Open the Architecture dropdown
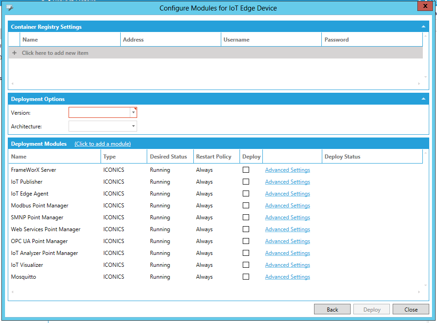This screenshot has width=437, height=323. tap(133, 126)
